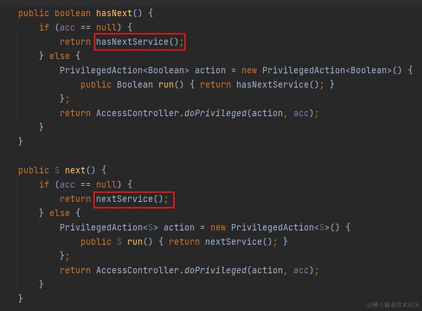Click new PrivilegedAction<Boolean>() constructor call
422x311 pixels.
click(322, 70)
